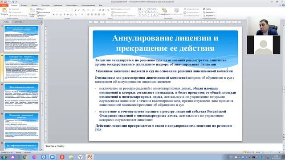Open Google Chrome from taskbar

(x=25, y=157)
